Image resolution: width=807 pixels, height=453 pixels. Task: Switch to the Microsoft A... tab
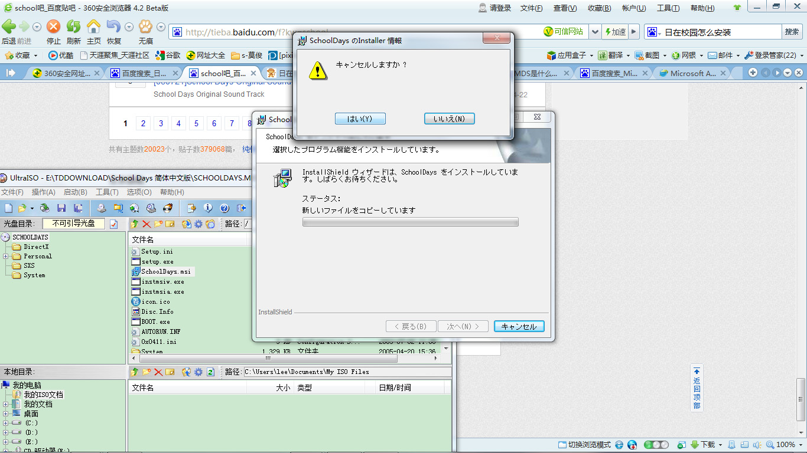[x=691, y=73]
